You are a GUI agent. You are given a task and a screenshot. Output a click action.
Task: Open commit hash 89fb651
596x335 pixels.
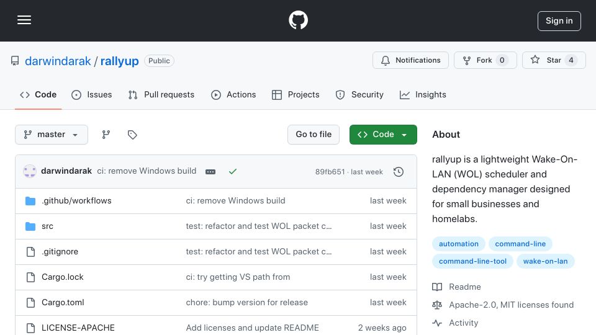[x=330, y=172]
